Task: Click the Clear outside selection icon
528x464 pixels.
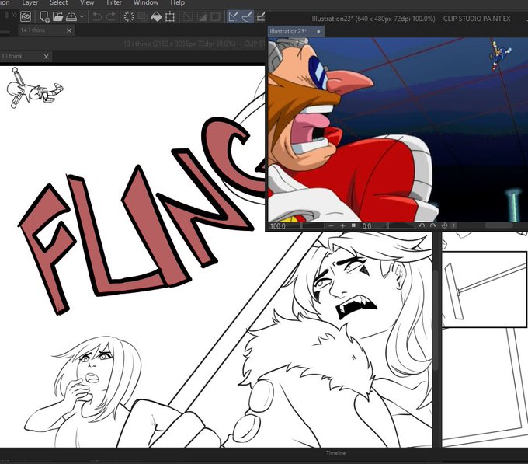Action: point(142,16)
